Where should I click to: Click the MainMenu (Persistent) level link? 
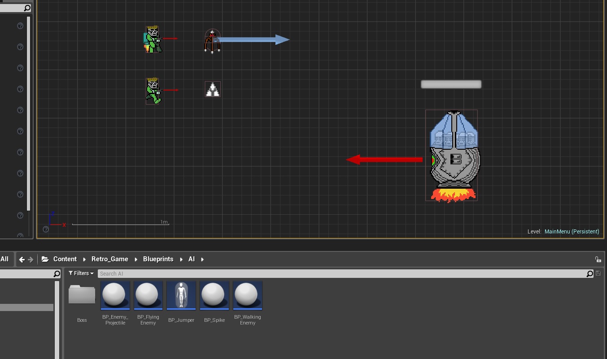pyautogui.click(x=572, y=232)
